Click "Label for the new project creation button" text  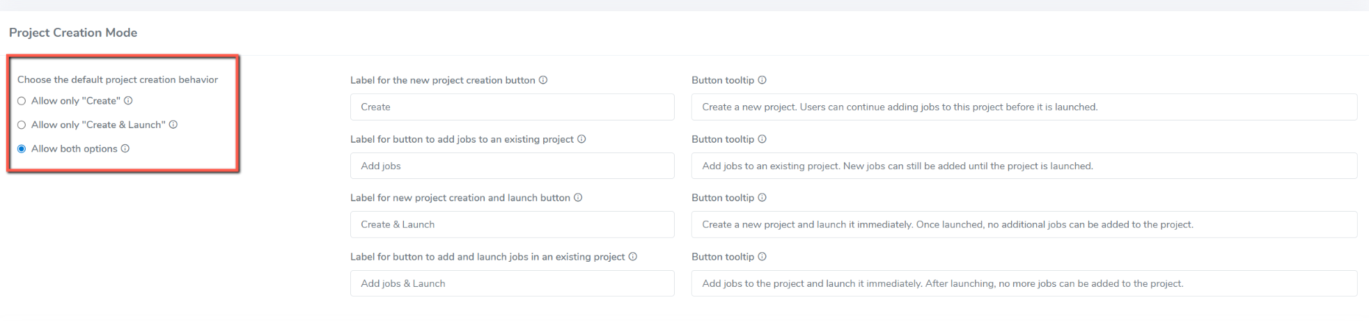point(443,80)
